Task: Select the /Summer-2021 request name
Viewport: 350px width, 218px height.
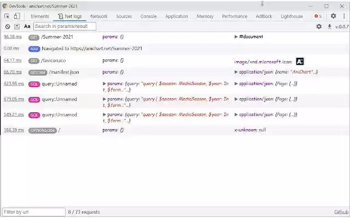Action: tap(57, 37)
